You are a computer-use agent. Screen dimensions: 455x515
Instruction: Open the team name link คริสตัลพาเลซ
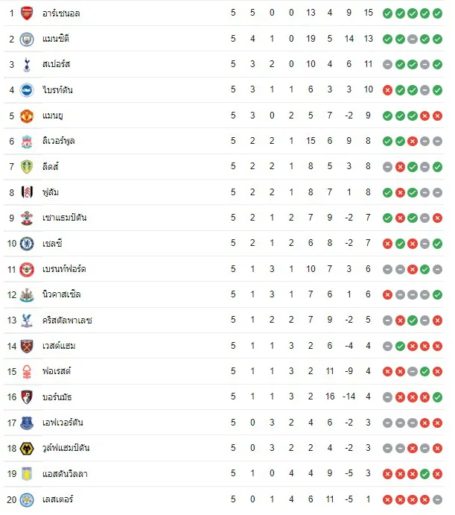[x=67, y=320]
